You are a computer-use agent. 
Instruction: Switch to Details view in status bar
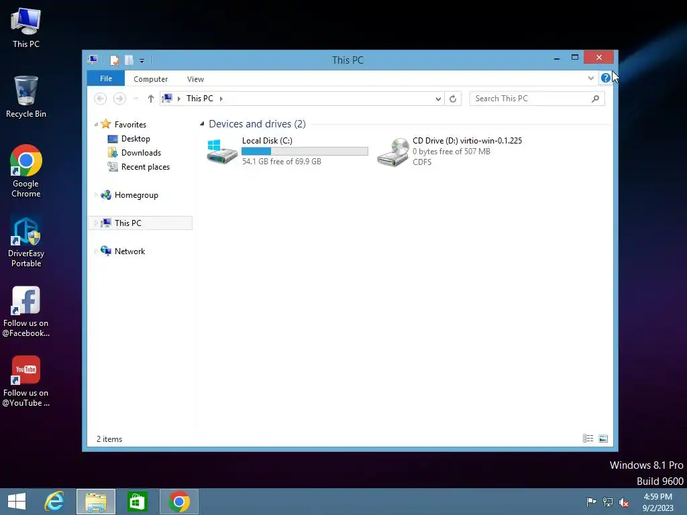pos(588,439)
